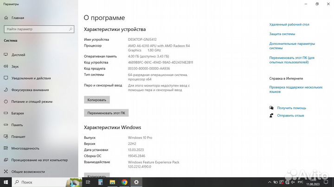Click product code 00330-80000-00000-AA936
This screenshot has width=334, height=187.
point(149,69)
